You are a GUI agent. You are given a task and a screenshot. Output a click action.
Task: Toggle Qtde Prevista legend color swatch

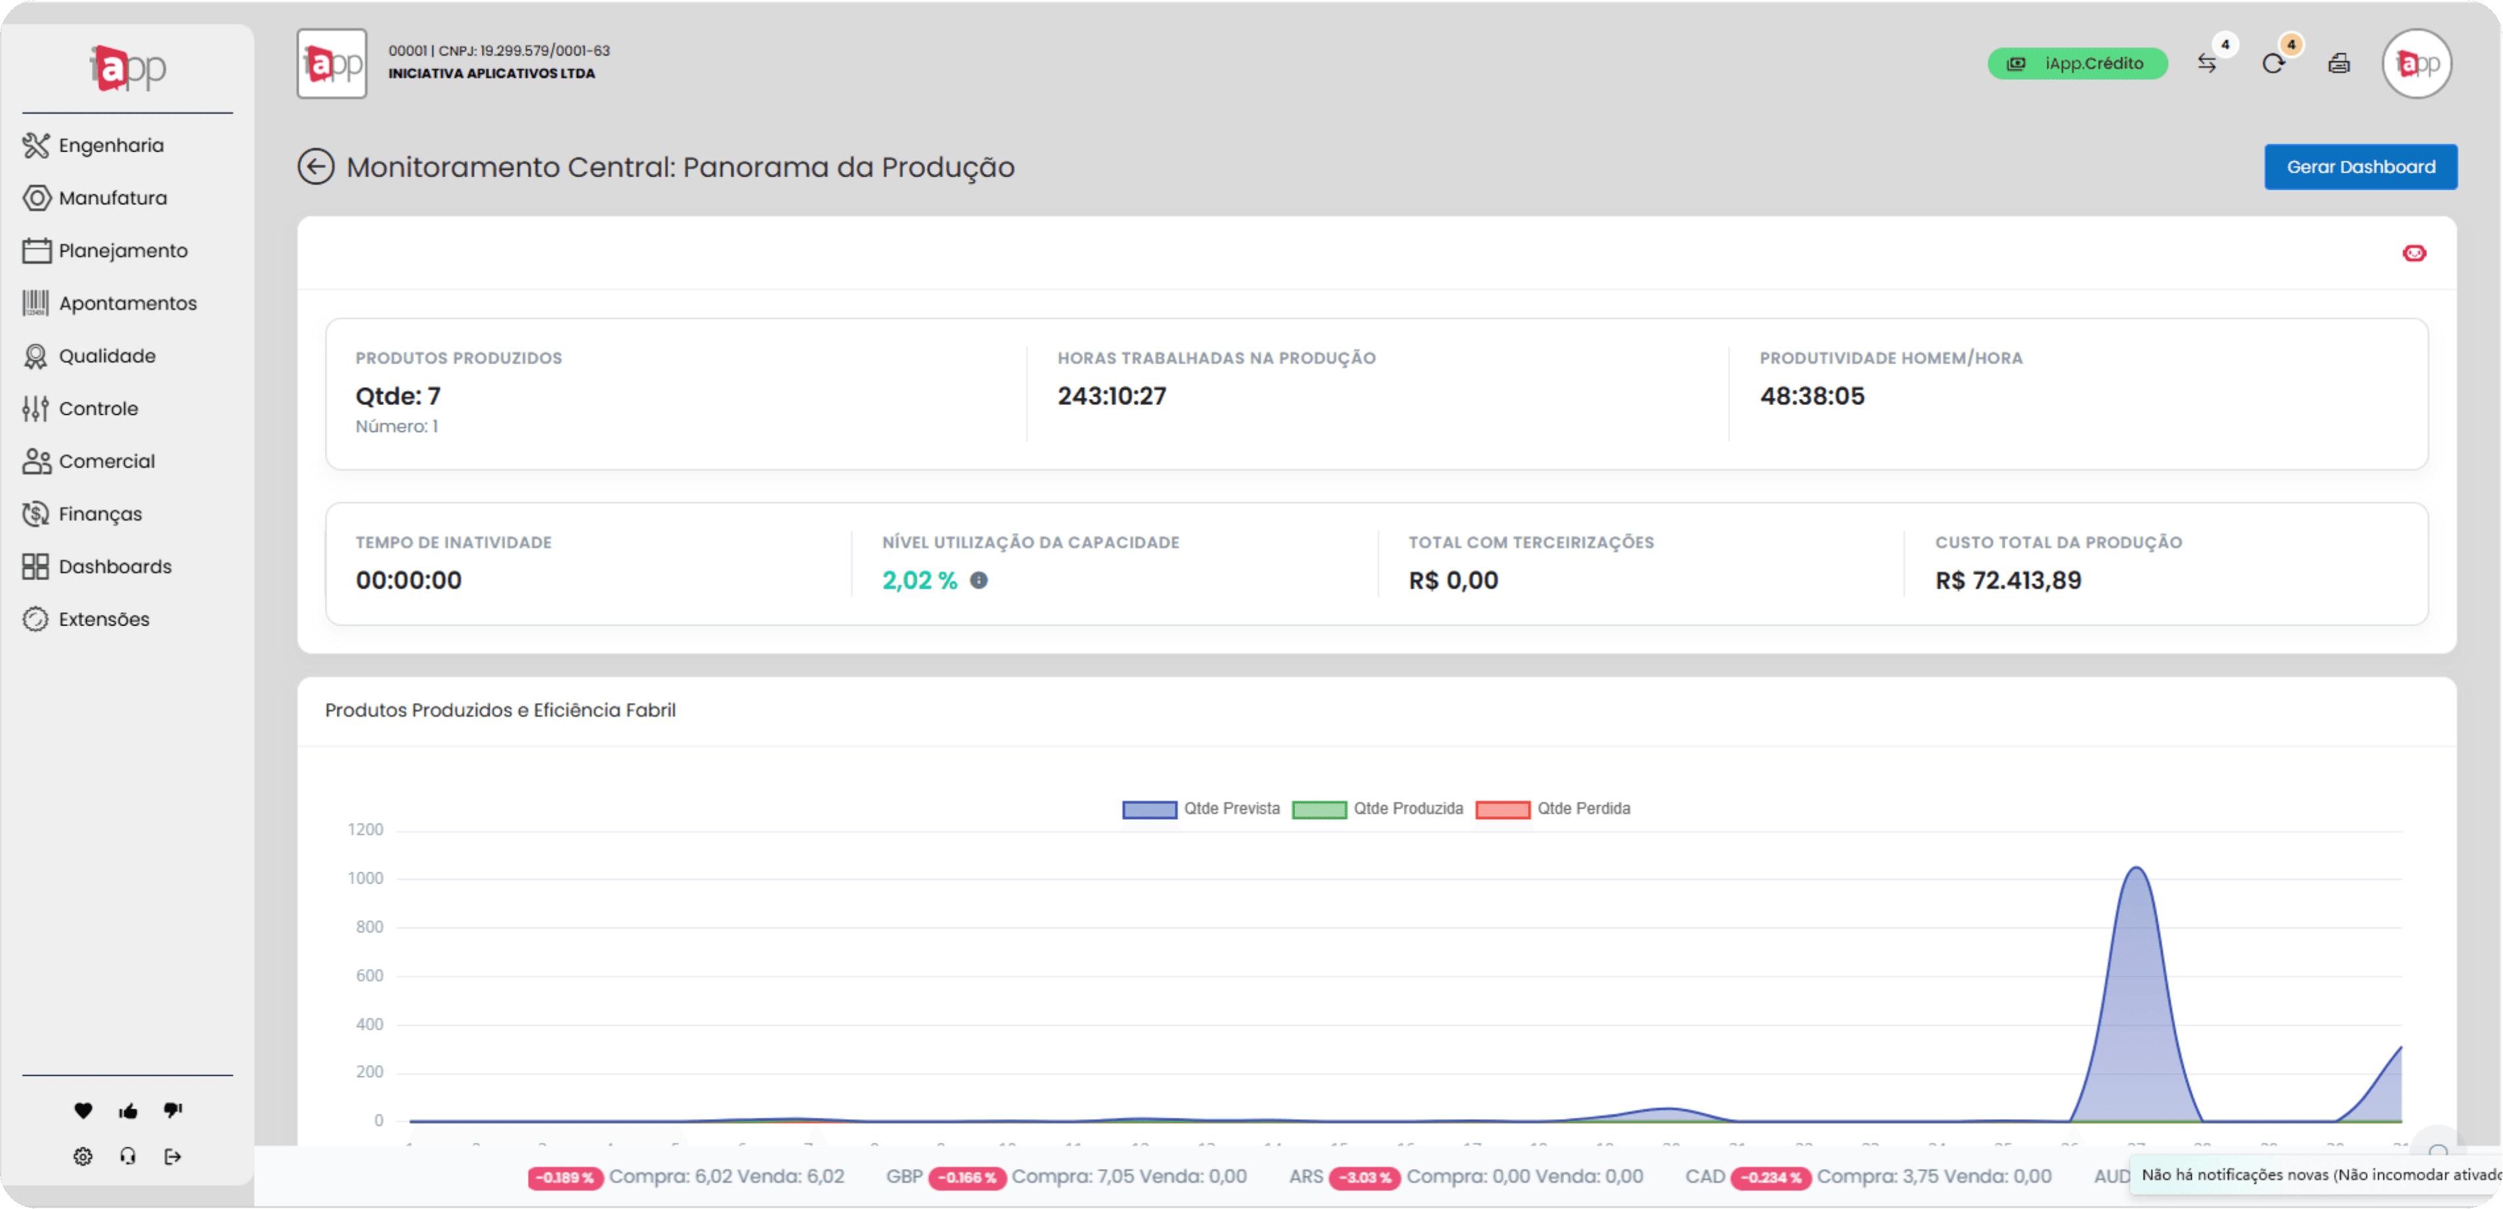[x=1148, y=810]
